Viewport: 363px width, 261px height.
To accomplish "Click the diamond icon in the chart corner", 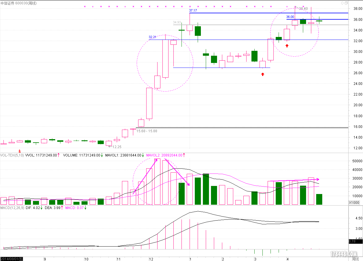I will coord(342,3).
